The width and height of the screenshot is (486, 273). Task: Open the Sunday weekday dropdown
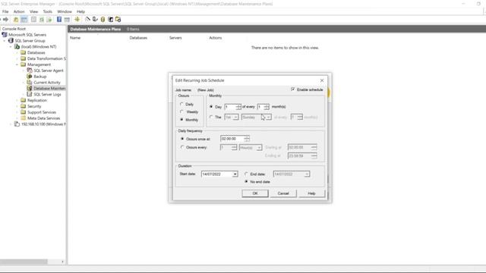268,118
